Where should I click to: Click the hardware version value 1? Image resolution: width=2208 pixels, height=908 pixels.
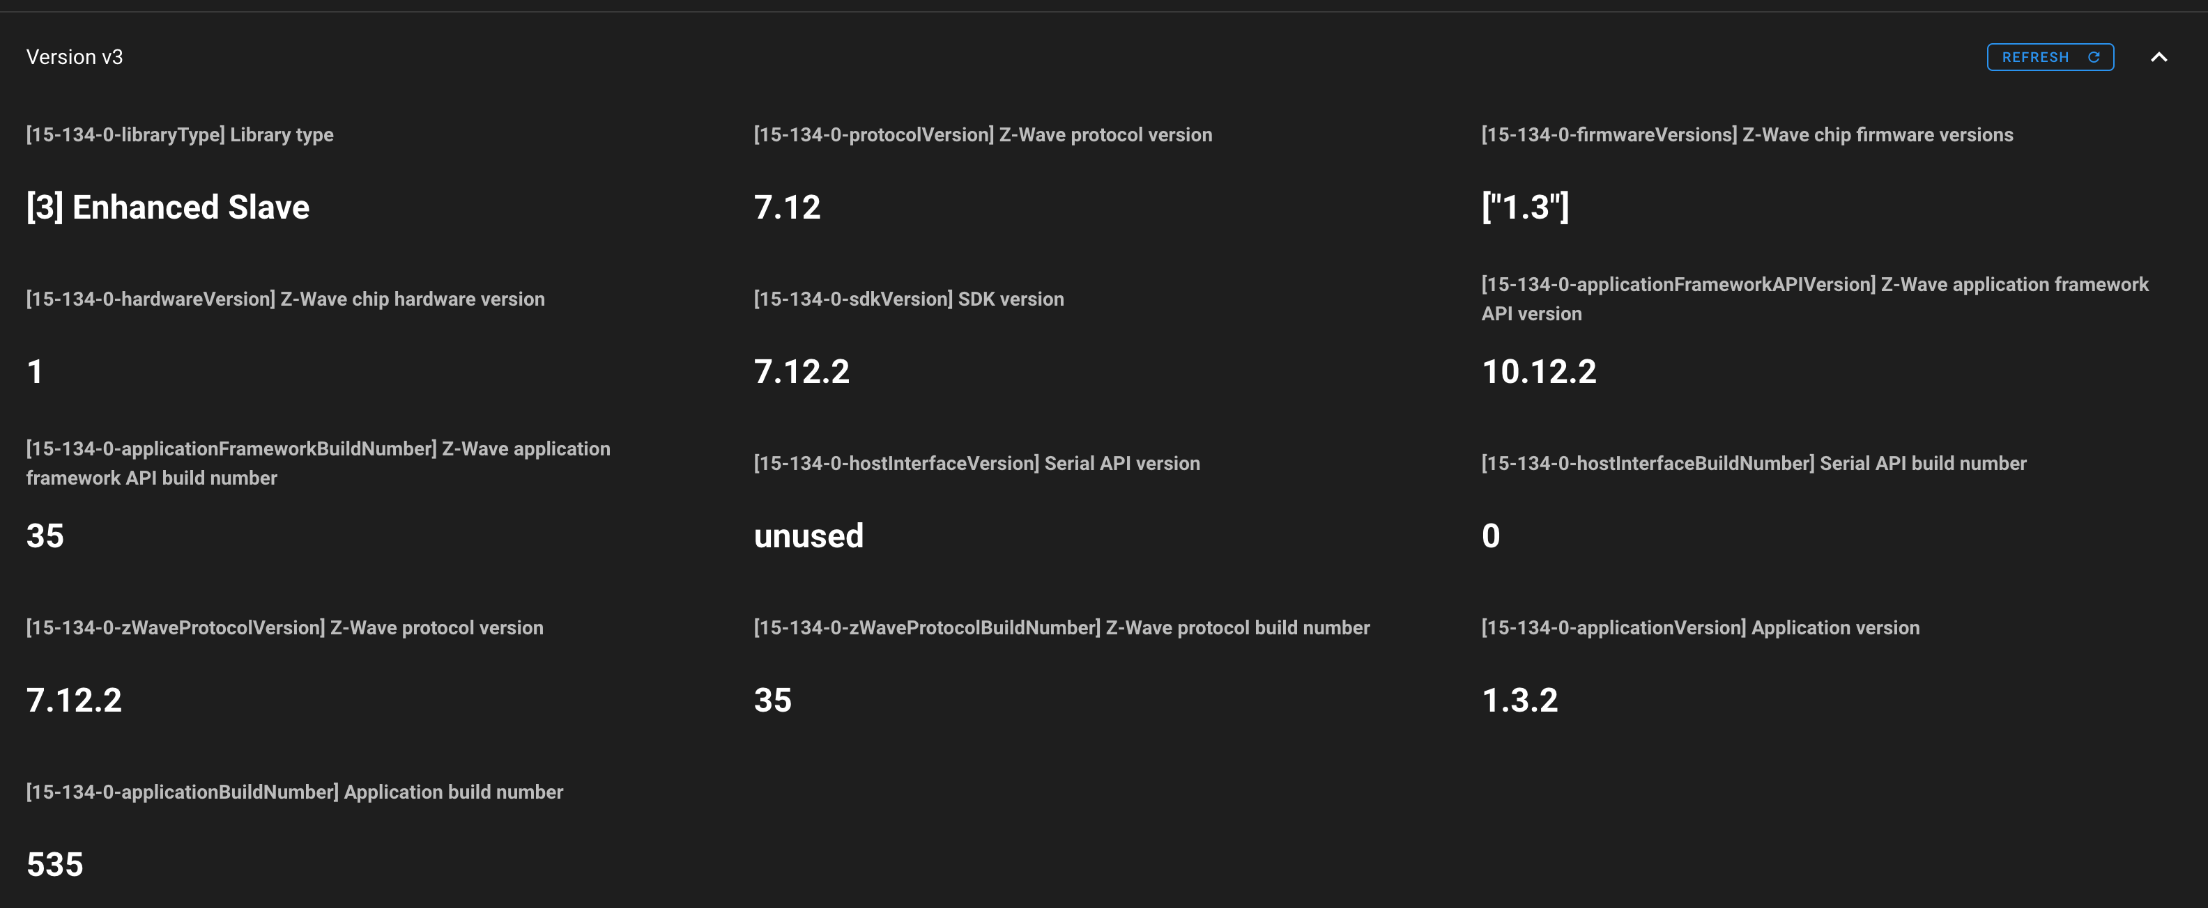point(33,371)
